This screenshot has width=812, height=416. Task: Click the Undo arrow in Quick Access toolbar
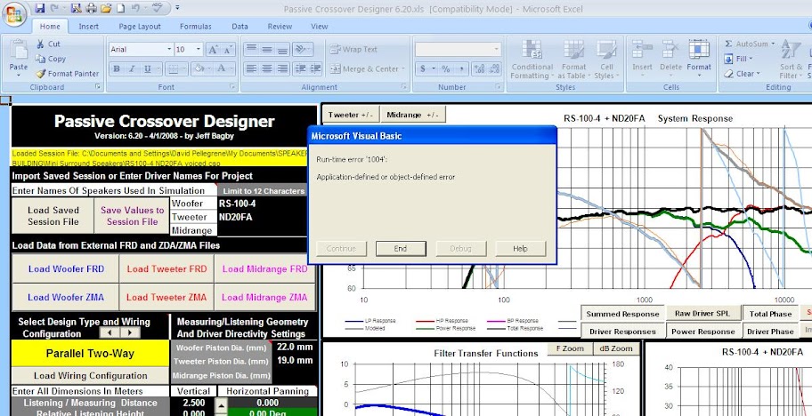pyautogui.click(x=135, y=8)
